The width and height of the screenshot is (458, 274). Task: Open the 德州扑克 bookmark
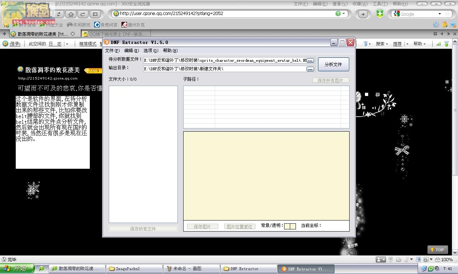pos(133,25)
